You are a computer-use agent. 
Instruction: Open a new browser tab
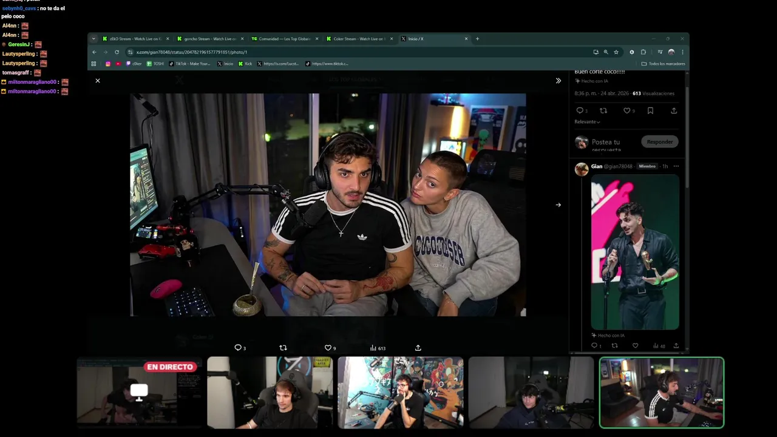point(477,39)
